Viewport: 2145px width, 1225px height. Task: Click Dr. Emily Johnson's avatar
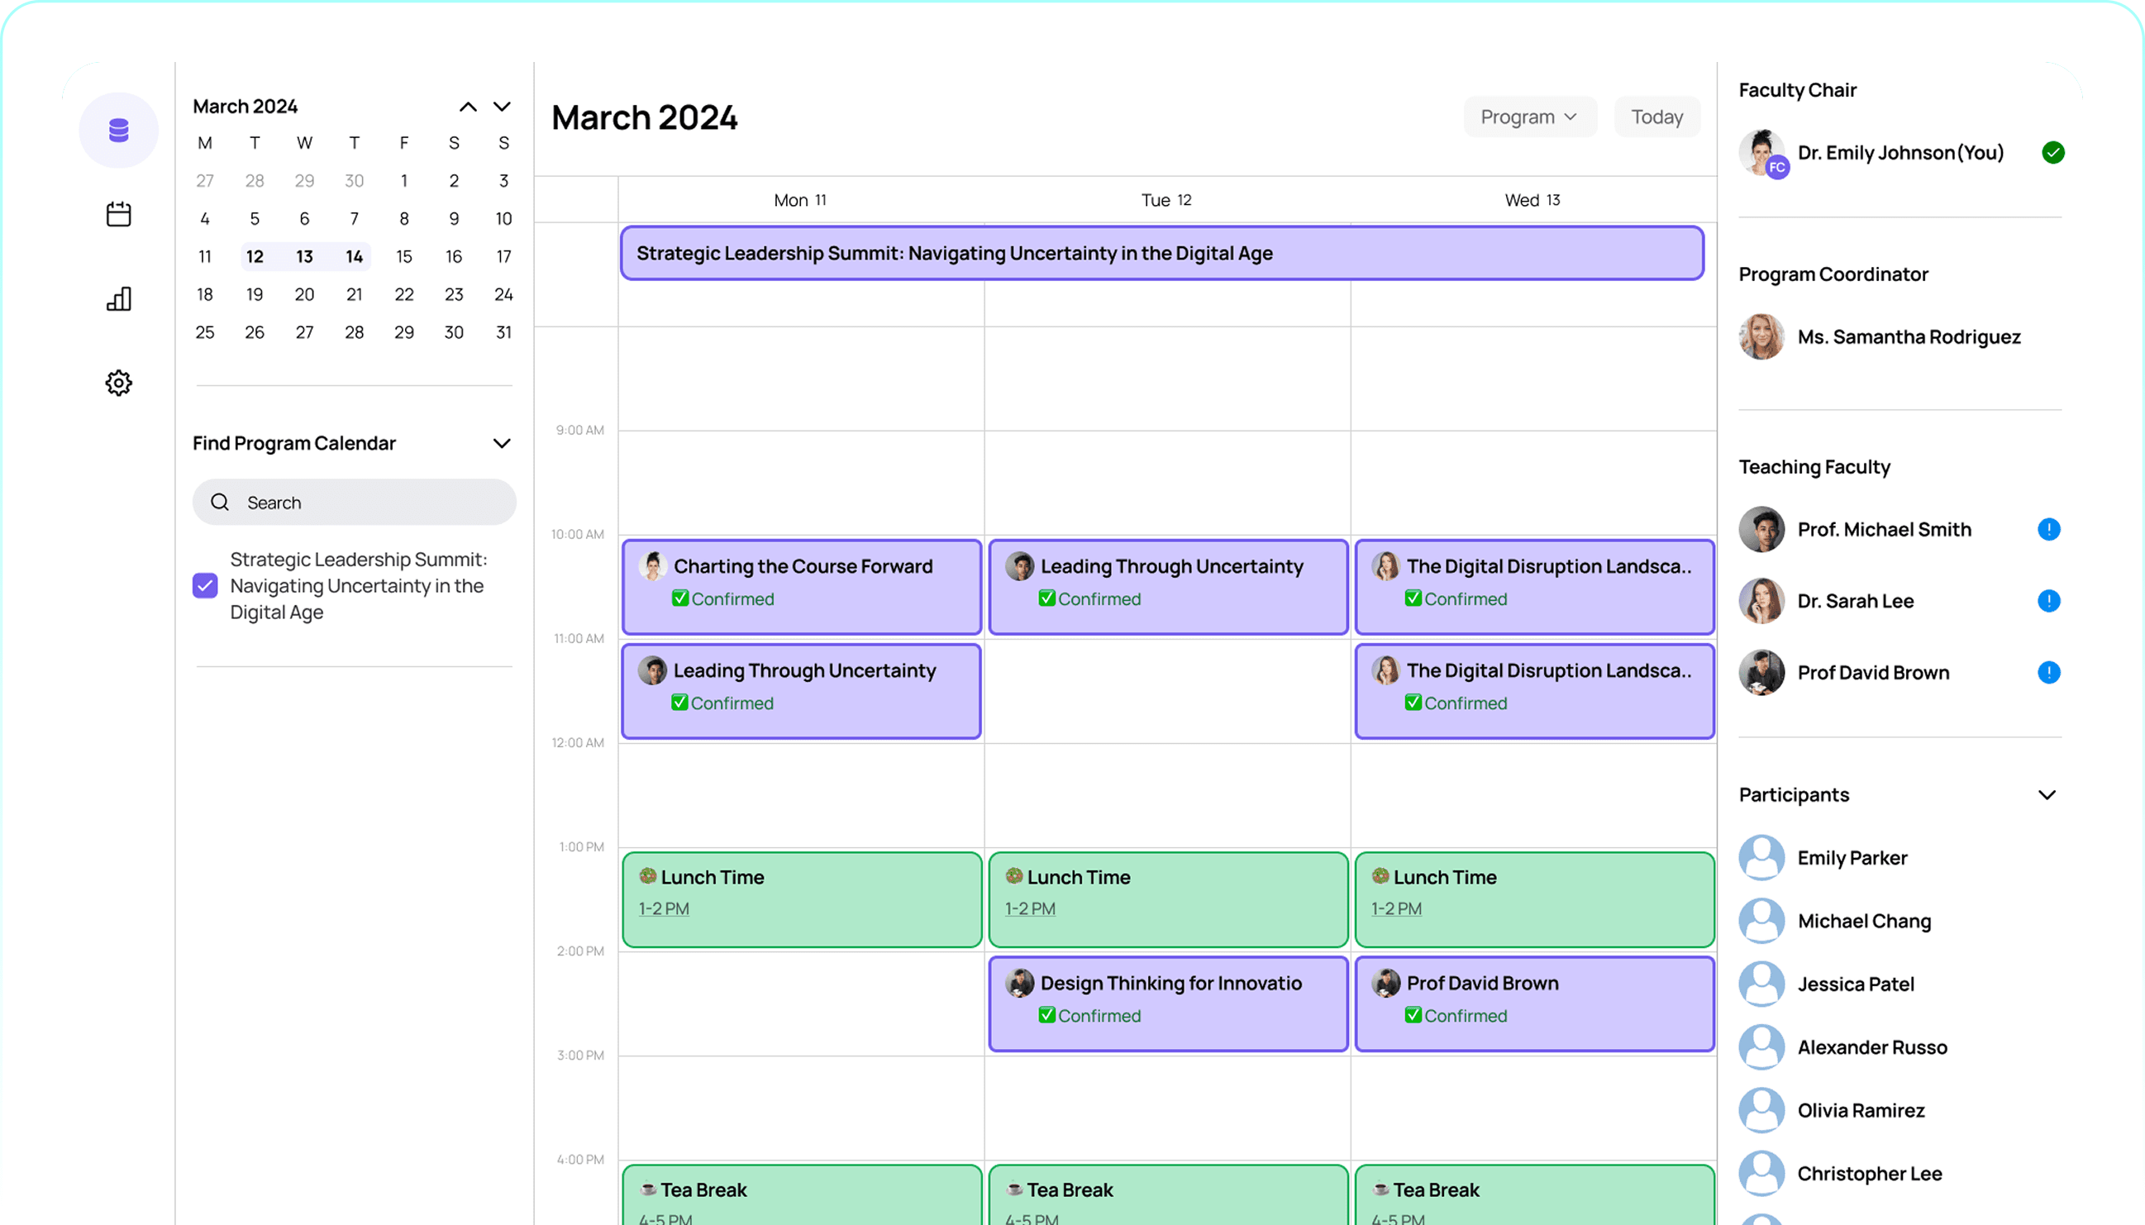[x=1761, y=152]
